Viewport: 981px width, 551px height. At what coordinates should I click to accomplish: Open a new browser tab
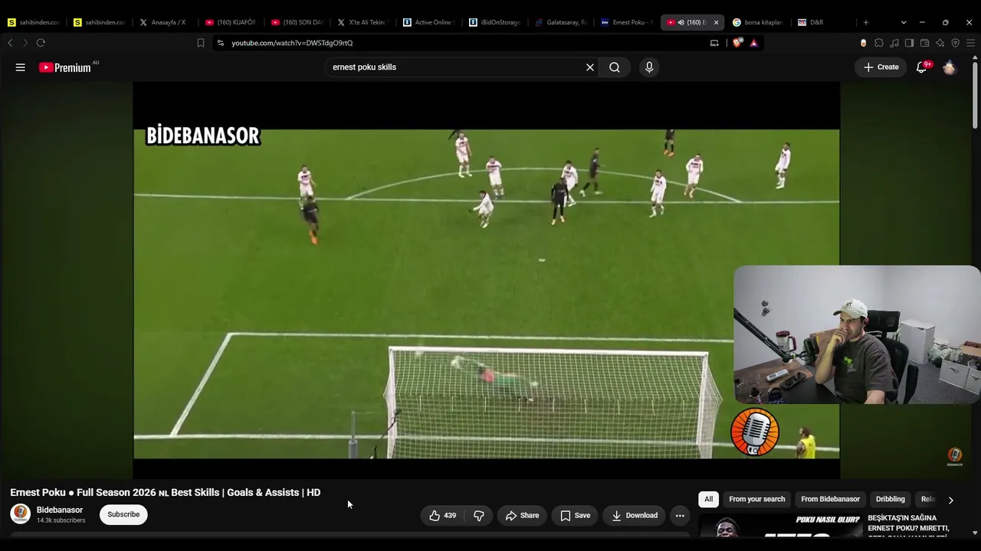pos(866,22)
